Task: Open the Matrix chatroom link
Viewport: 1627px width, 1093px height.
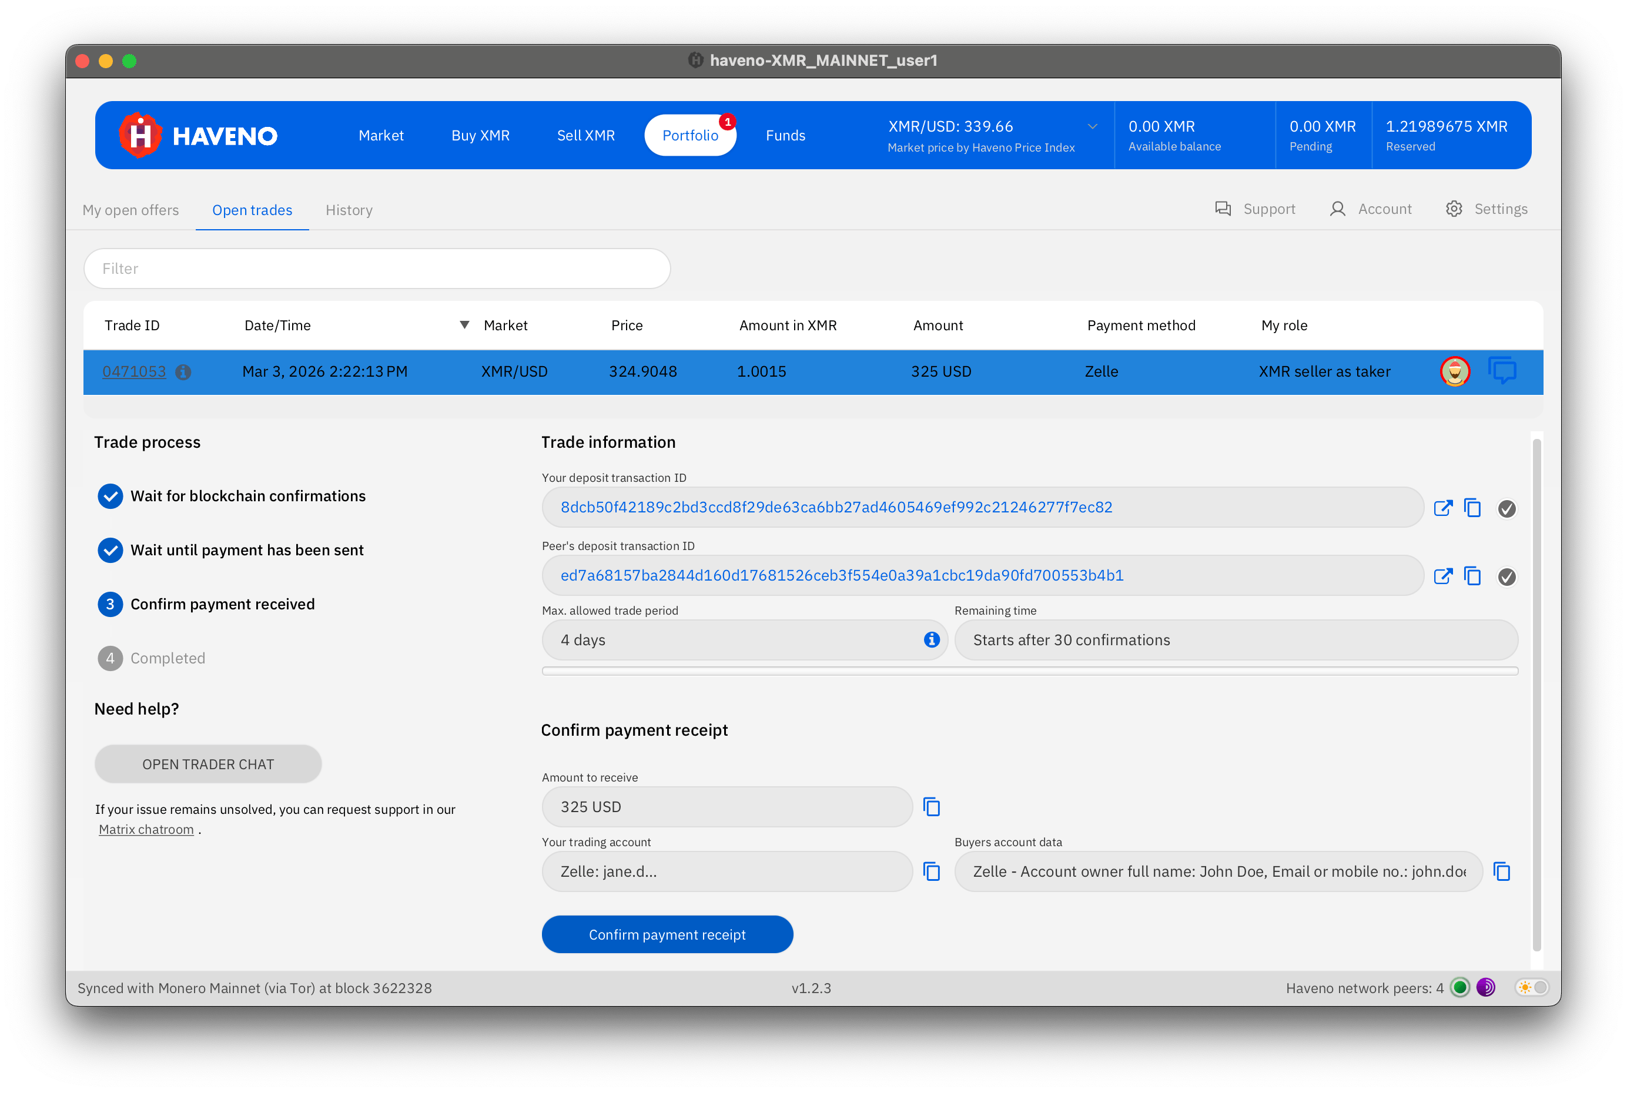Action: pos(146,830)
